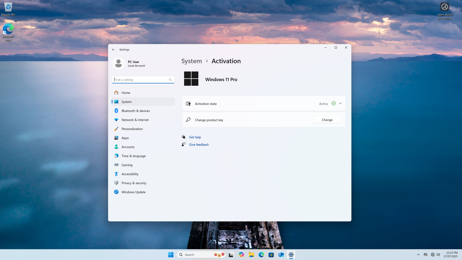This screenshot has height=260, width=462.
Task: Open Outlook from the taskbar
Action: 281,255
